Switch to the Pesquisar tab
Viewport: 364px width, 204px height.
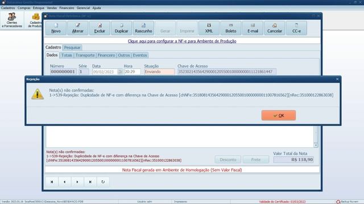coord(72,48)
